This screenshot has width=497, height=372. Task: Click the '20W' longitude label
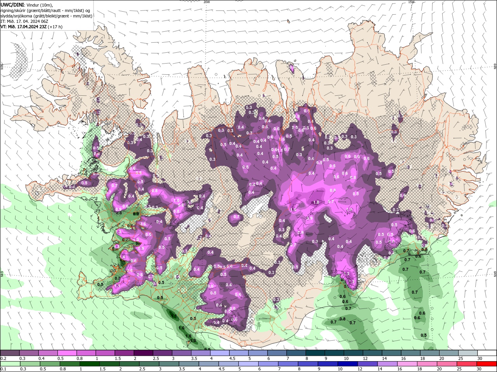pyautogui.click(x=207, y=2)
